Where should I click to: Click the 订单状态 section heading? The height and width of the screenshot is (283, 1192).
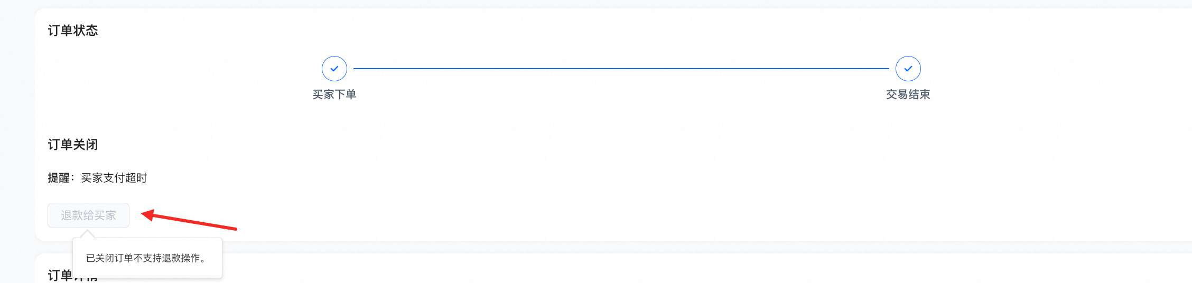(x=73, y=31)
